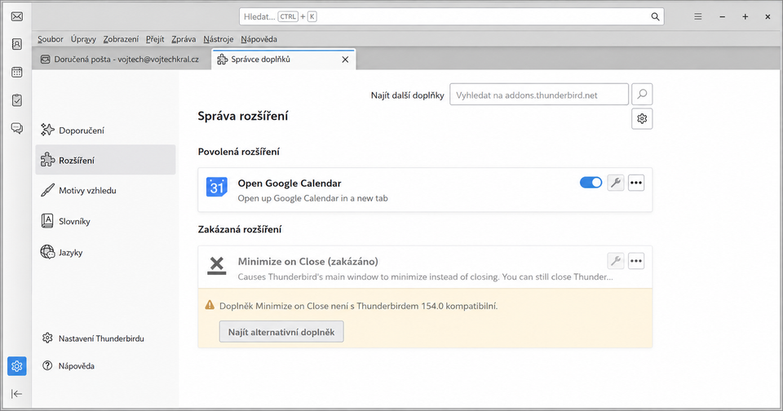
Task: Click Najít alternativní doplněk button
Action: click(281, 332)
